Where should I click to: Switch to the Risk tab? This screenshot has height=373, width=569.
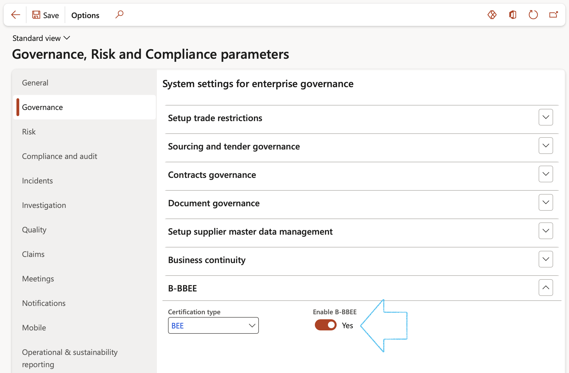click(x=29, y=132)
